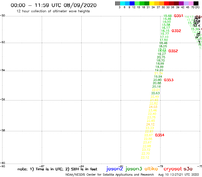
Task: Click the wave height value 17.50
Action: [164, 40]
